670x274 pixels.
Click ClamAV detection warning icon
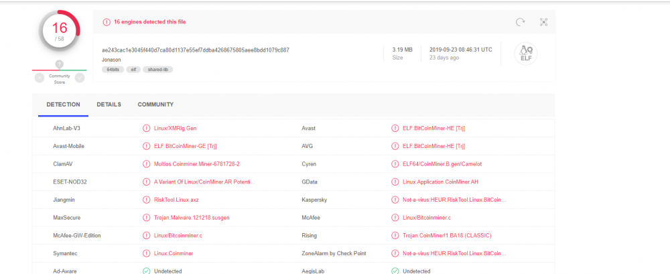[x=146, y=164]
